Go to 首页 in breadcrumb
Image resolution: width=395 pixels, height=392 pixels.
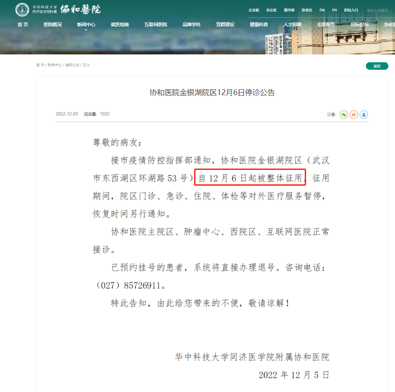(x=40, y=65)
